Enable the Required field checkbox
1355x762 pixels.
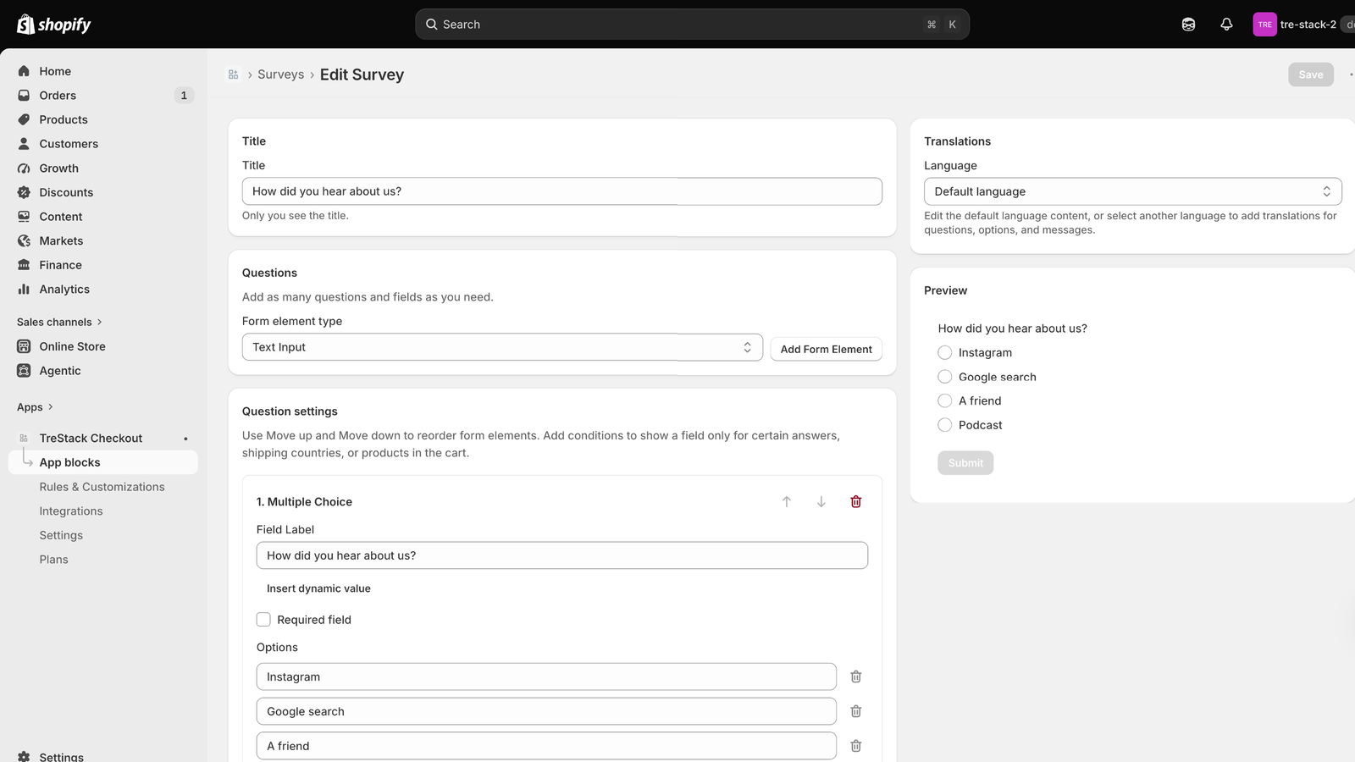click(x=263, y=620)
